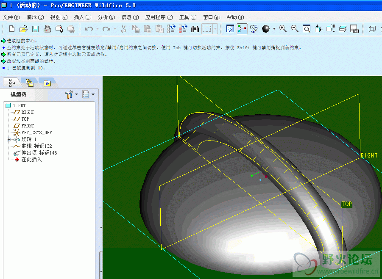Screen dimensions: 382x279
Task: Click the zoom out magnifier icon
Action: (295, 29)
